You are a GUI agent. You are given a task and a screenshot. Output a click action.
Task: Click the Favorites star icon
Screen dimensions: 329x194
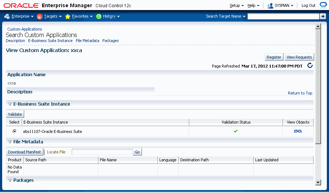click(67, 16)
